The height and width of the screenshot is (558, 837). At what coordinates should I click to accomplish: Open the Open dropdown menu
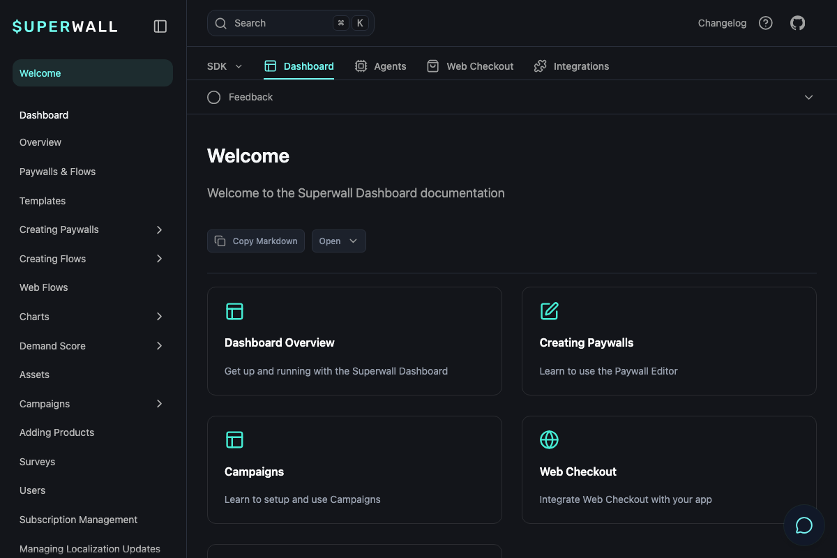(339, 241)
